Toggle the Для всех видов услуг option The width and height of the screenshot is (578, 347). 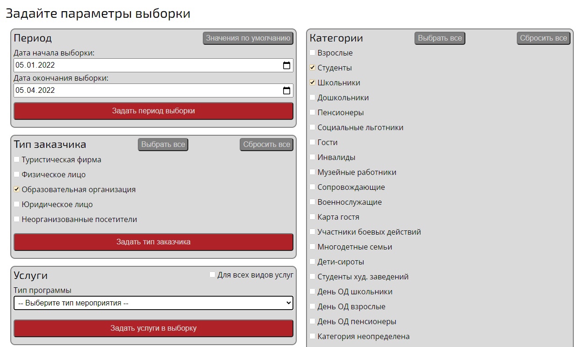211,275
